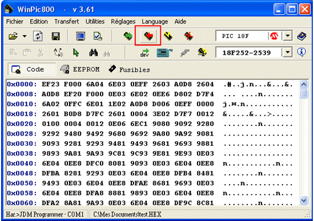Minimize the WinPic800 window
Screen dimensions: 314x221
[x=279, y=9]
